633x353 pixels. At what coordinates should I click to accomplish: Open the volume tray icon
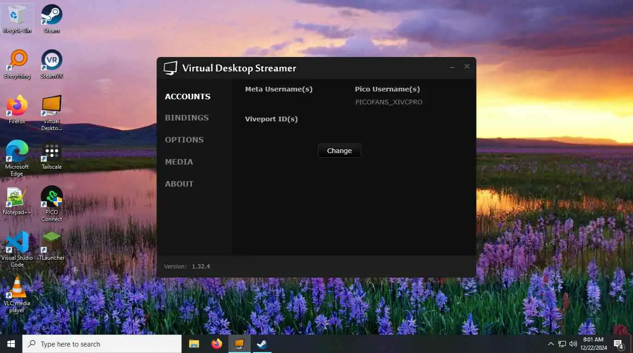coord(573,344)
